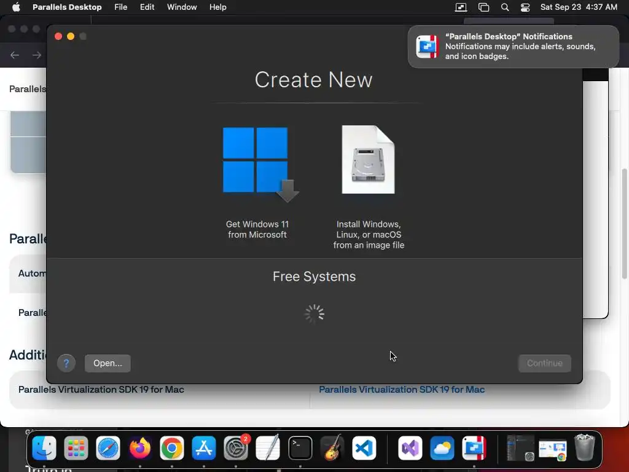The width and height of the screenshot is (629, 472).
Task: Open Terminal from the Dock
Action: [300, 448]
